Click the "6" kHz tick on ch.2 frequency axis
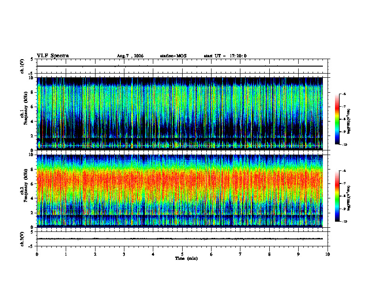The image size is (369, 285). [33, 184]
